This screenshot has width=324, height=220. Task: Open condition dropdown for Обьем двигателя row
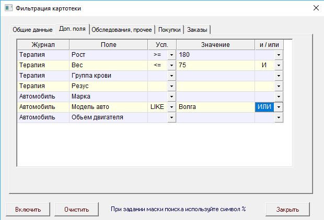pyautogui.click(x=171, y=117)
